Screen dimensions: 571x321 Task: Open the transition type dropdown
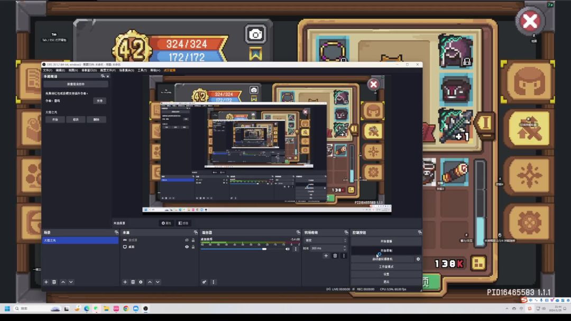click(x=326, y=240)
